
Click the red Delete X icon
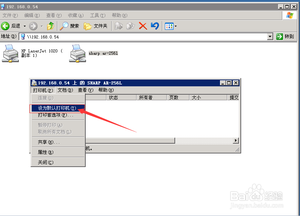[x=143, y=26]
